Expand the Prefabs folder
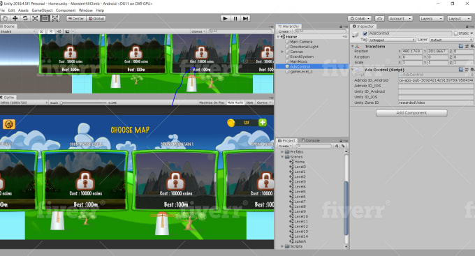 282,151
